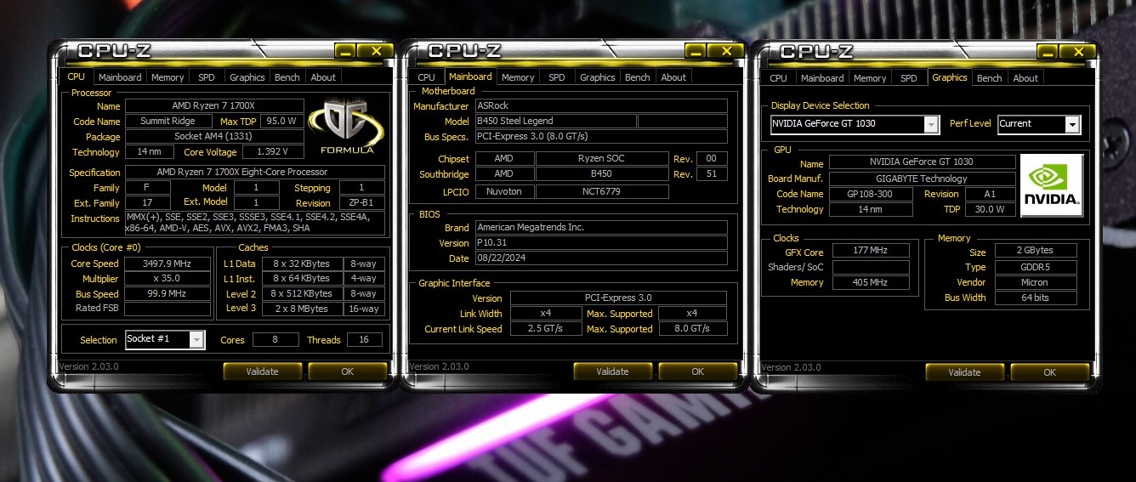This screenshot has height=482, width=1136.
Task: Click the B450 Steel Legend model field
Action: (x=554, y=122)
